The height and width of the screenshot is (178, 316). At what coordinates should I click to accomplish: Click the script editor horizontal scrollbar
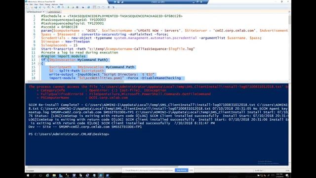click(x=157, y=82)
